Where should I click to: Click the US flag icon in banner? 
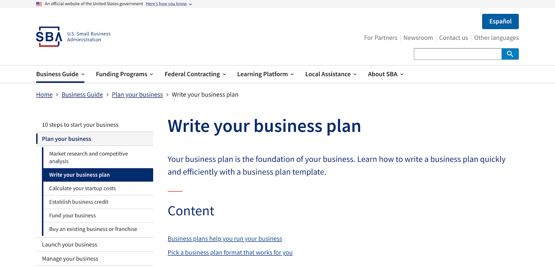[x=39, y=4]
